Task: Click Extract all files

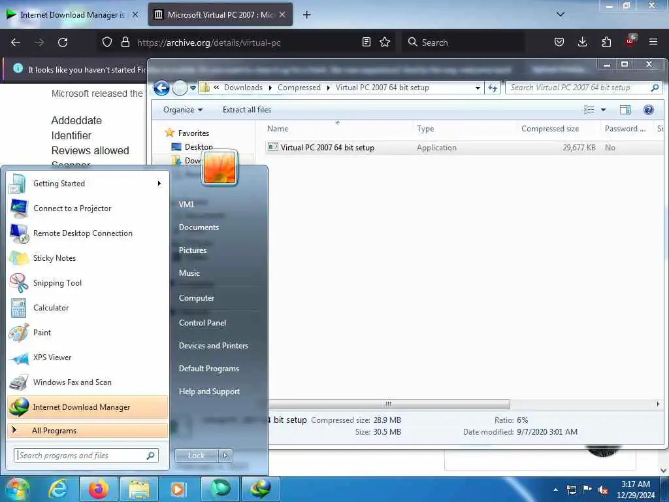Action: (246, 110)
